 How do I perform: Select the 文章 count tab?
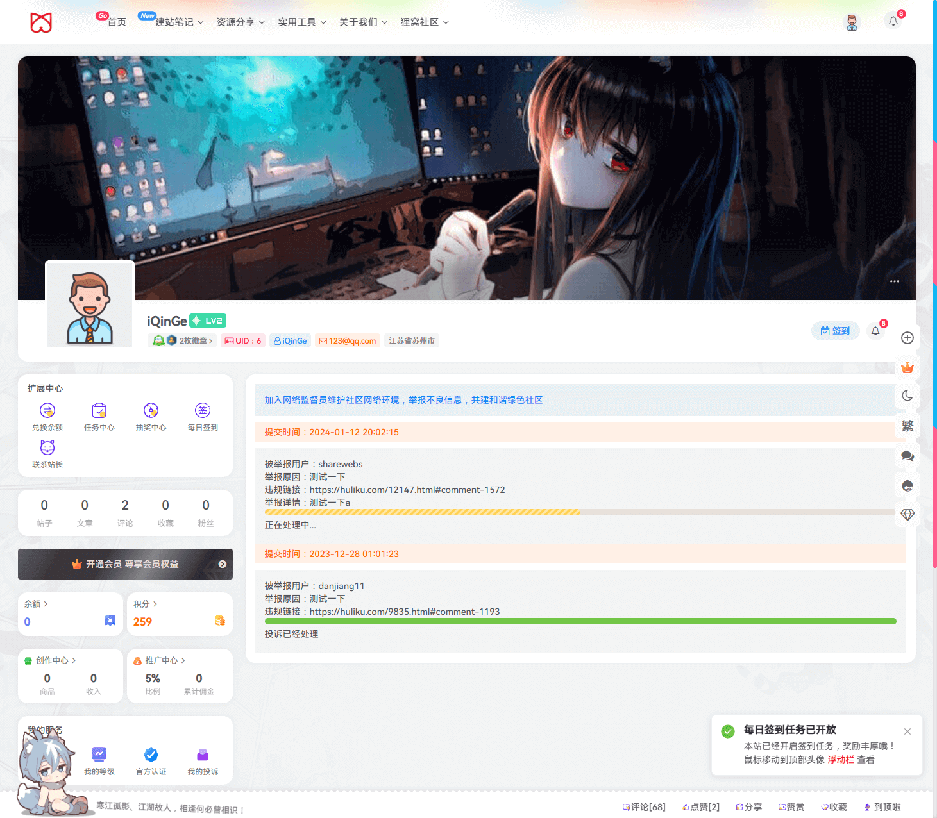pos(85,513)
